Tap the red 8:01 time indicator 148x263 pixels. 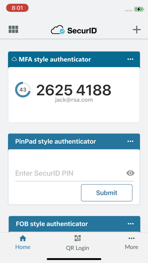click(x=17, y=8)
